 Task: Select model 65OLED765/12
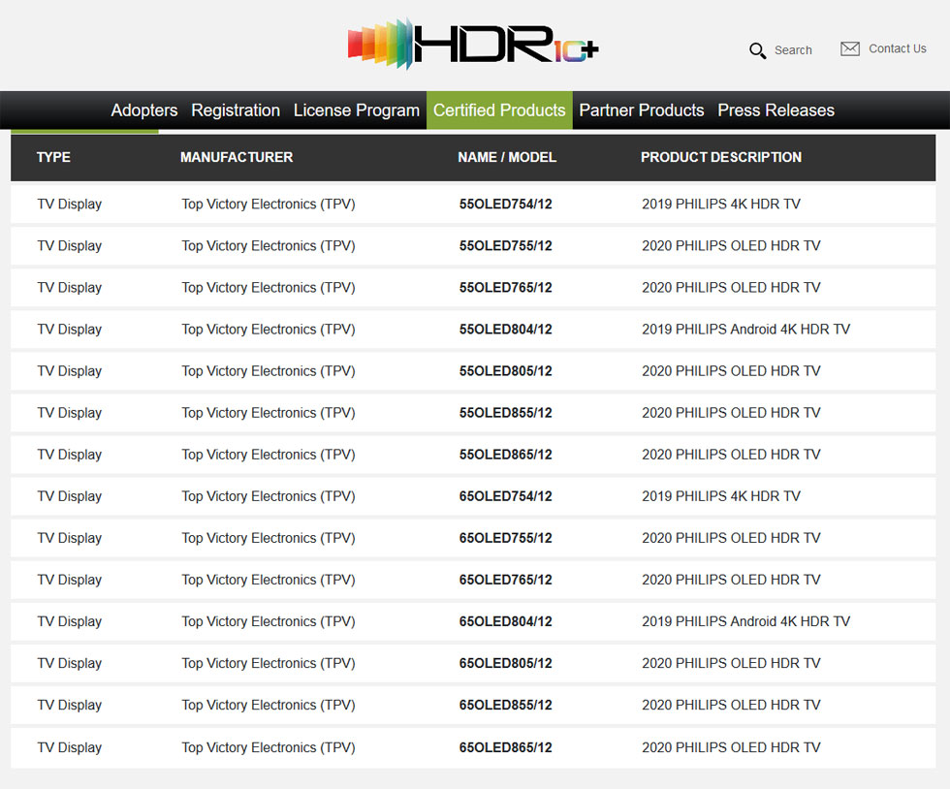pyautogui.click(x=505, y=581)
